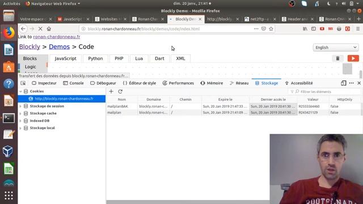The height and width of the screenshot is (204, 363).
Task: Activate the devtools element picker
Action: pyautogui.click(x=23, y=83)
